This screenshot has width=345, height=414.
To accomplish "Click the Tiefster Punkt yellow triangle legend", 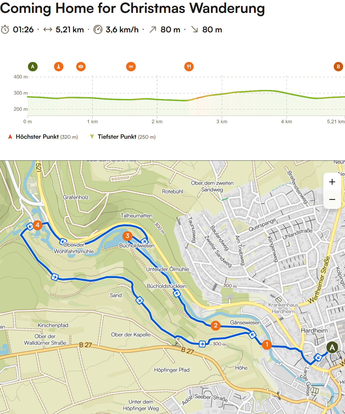I will (92, 137).
